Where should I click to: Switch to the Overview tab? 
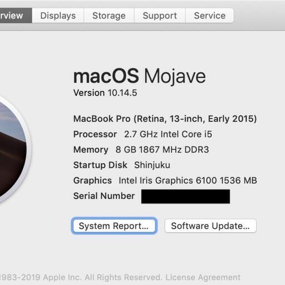point(16,16)
